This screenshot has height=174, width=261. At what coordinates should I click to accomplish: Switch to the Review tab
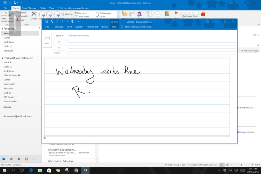pyautogui.click(x=105, y=27)
